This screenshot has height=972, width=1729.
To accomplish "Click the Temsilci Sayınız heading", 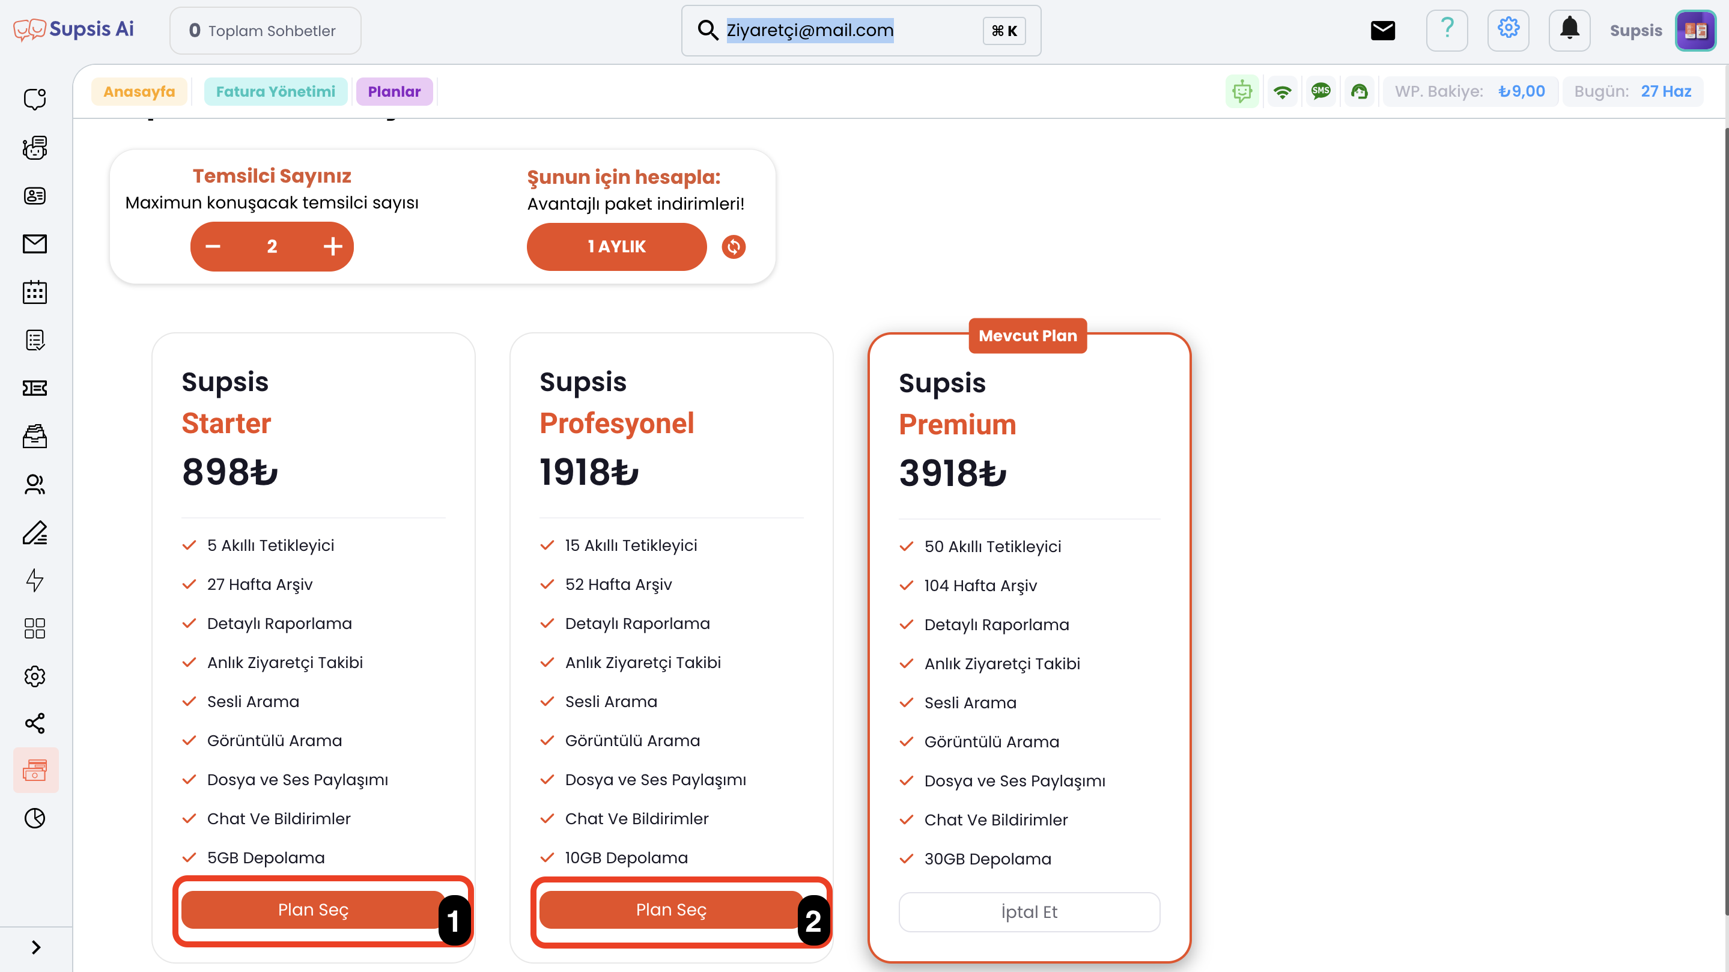I will pyautogui.click(x=272, y=175).
